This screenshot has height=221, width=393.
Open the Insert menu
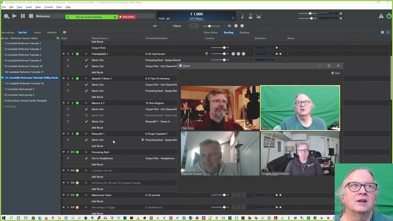(29, 7)
